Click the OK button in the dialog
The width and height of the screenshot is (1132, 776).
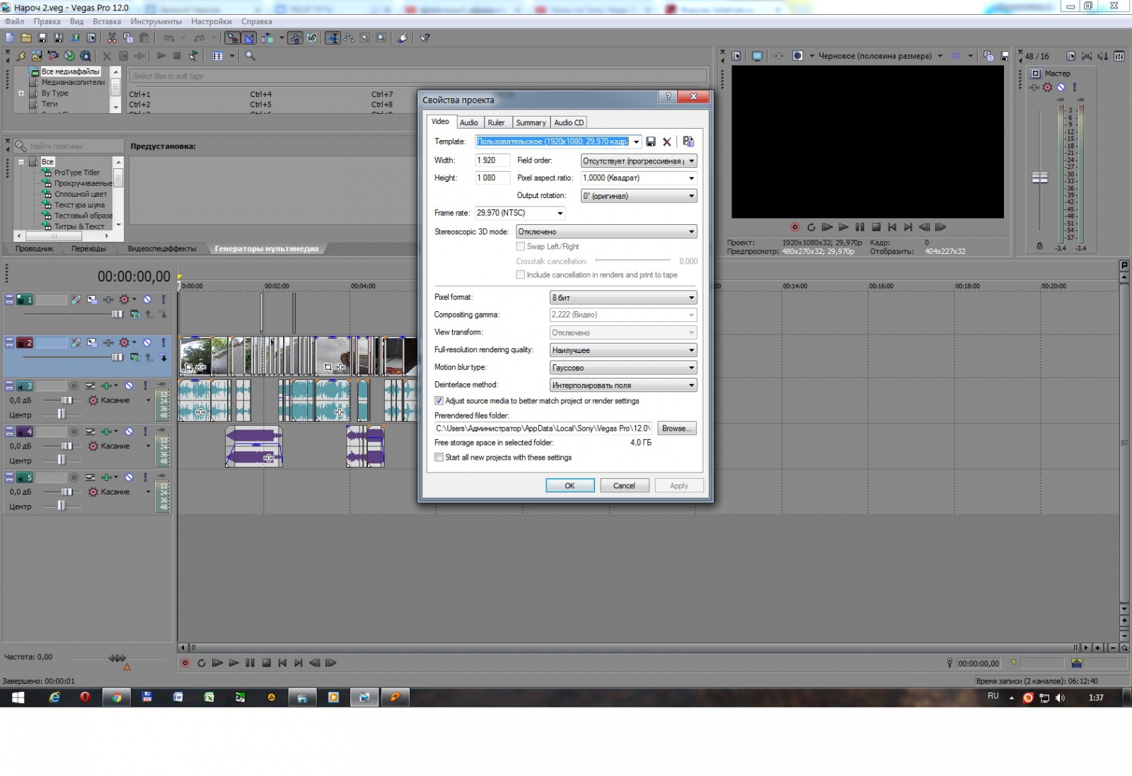[x=570, y=485]
